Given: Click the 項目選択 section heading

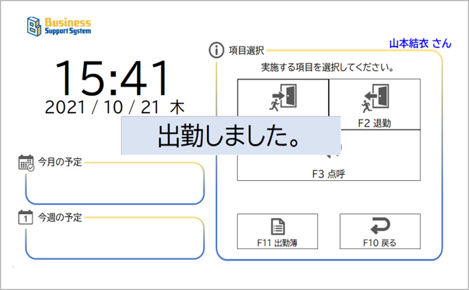Looking at the screenshot, I should click(x=246, y=51).
